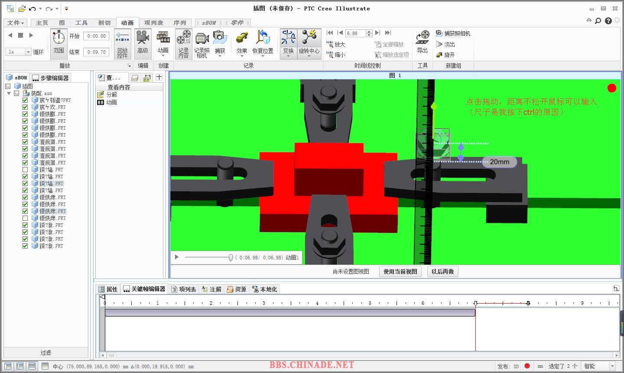Click the frame time stepper arrows
Screen dimensions: 624x373
pos(369,33)
